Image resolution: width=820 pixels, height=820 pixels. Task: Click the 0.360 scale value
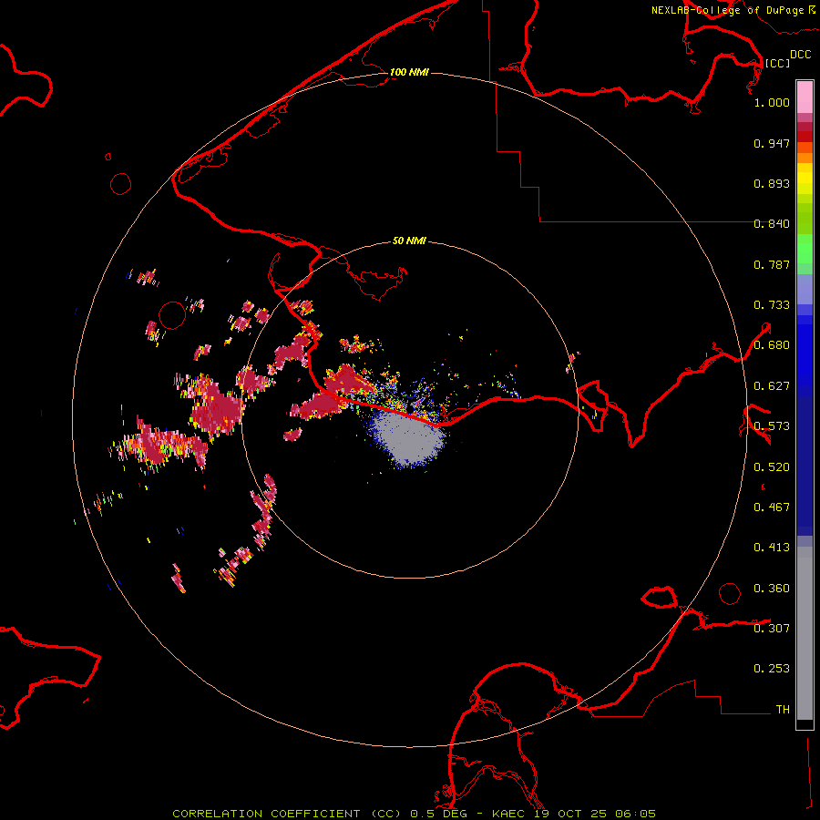tap(772, 589)
